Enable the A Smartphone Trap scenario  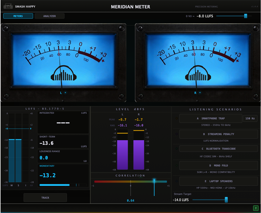(x=211, y=118)
